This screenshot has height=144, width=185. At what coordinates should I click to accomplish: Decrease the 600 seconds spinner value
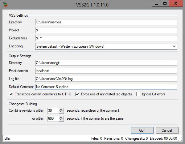[x=61, y=120]
